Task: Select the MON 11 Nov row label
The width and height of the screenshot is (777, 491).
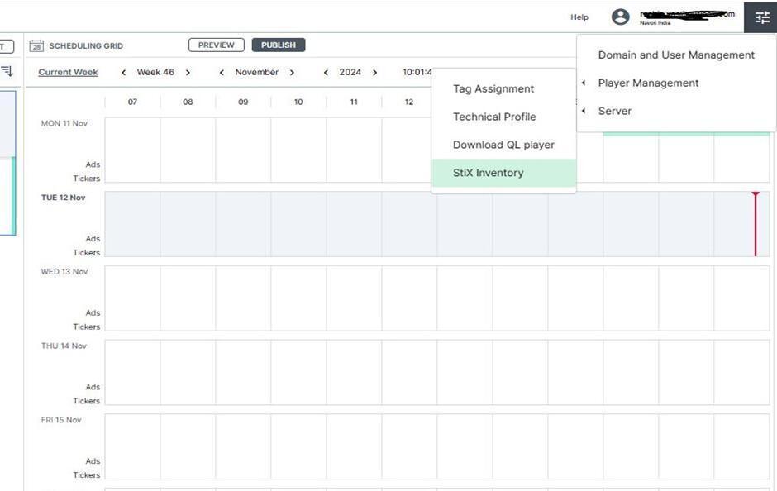Action: pos(64,123)
